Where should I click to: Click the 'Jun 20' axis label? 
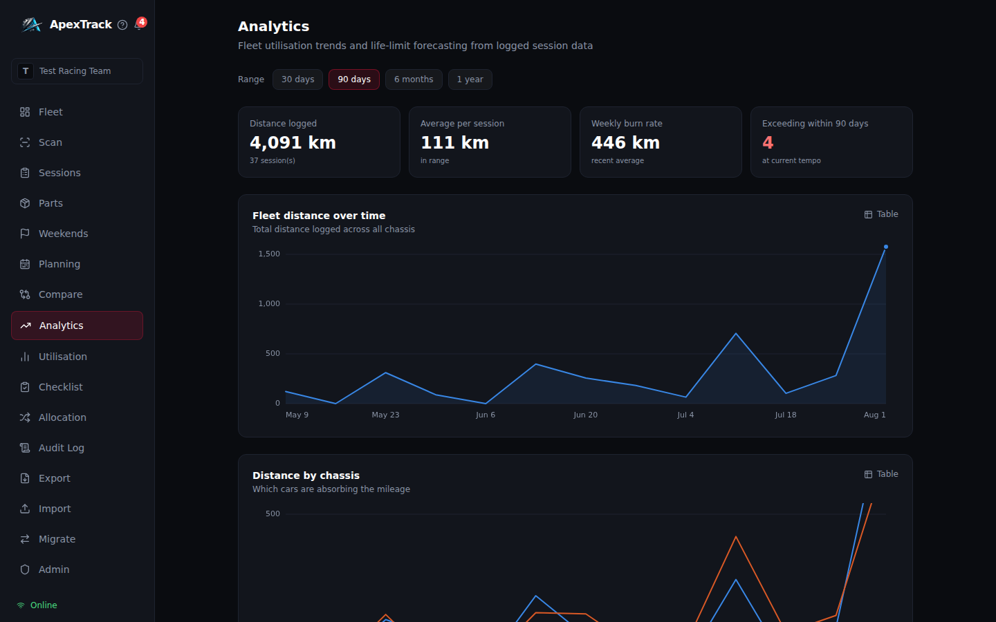pos(585,415)
